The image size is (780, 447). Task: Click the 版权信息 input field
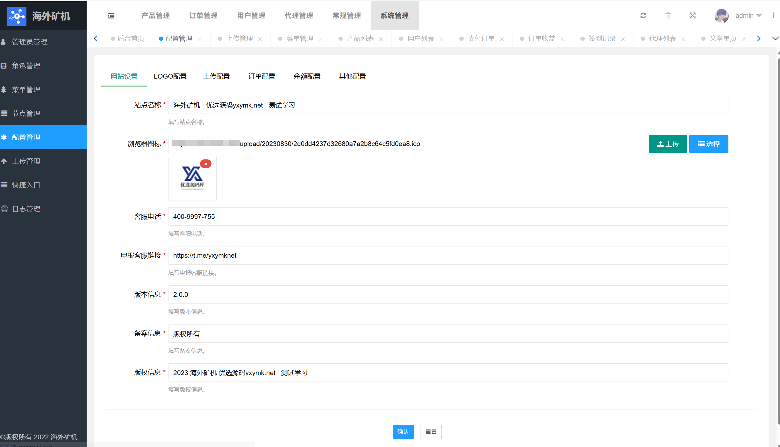448,373
